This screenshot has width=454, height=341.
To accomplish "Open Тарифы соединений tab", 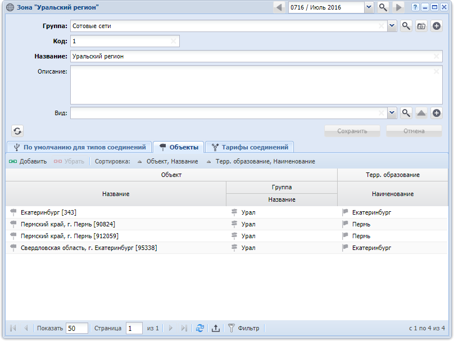I will 249,147.
